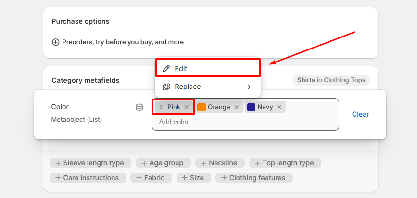Add the Age group metafield

click(x=163, y=163)
